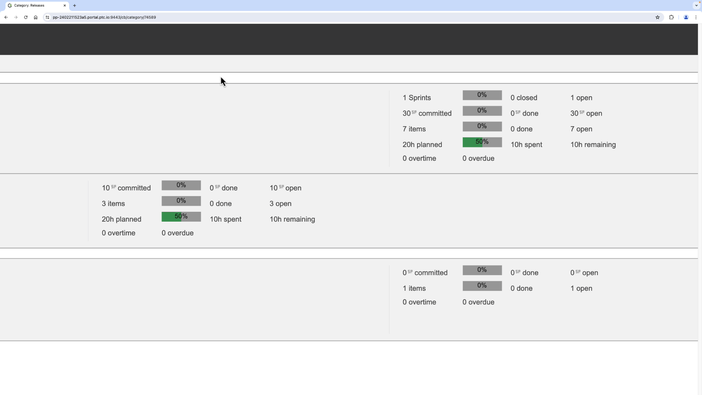Open the extensions puzzle icon
The height and width of the screenshot is (395, 702).
671,17
